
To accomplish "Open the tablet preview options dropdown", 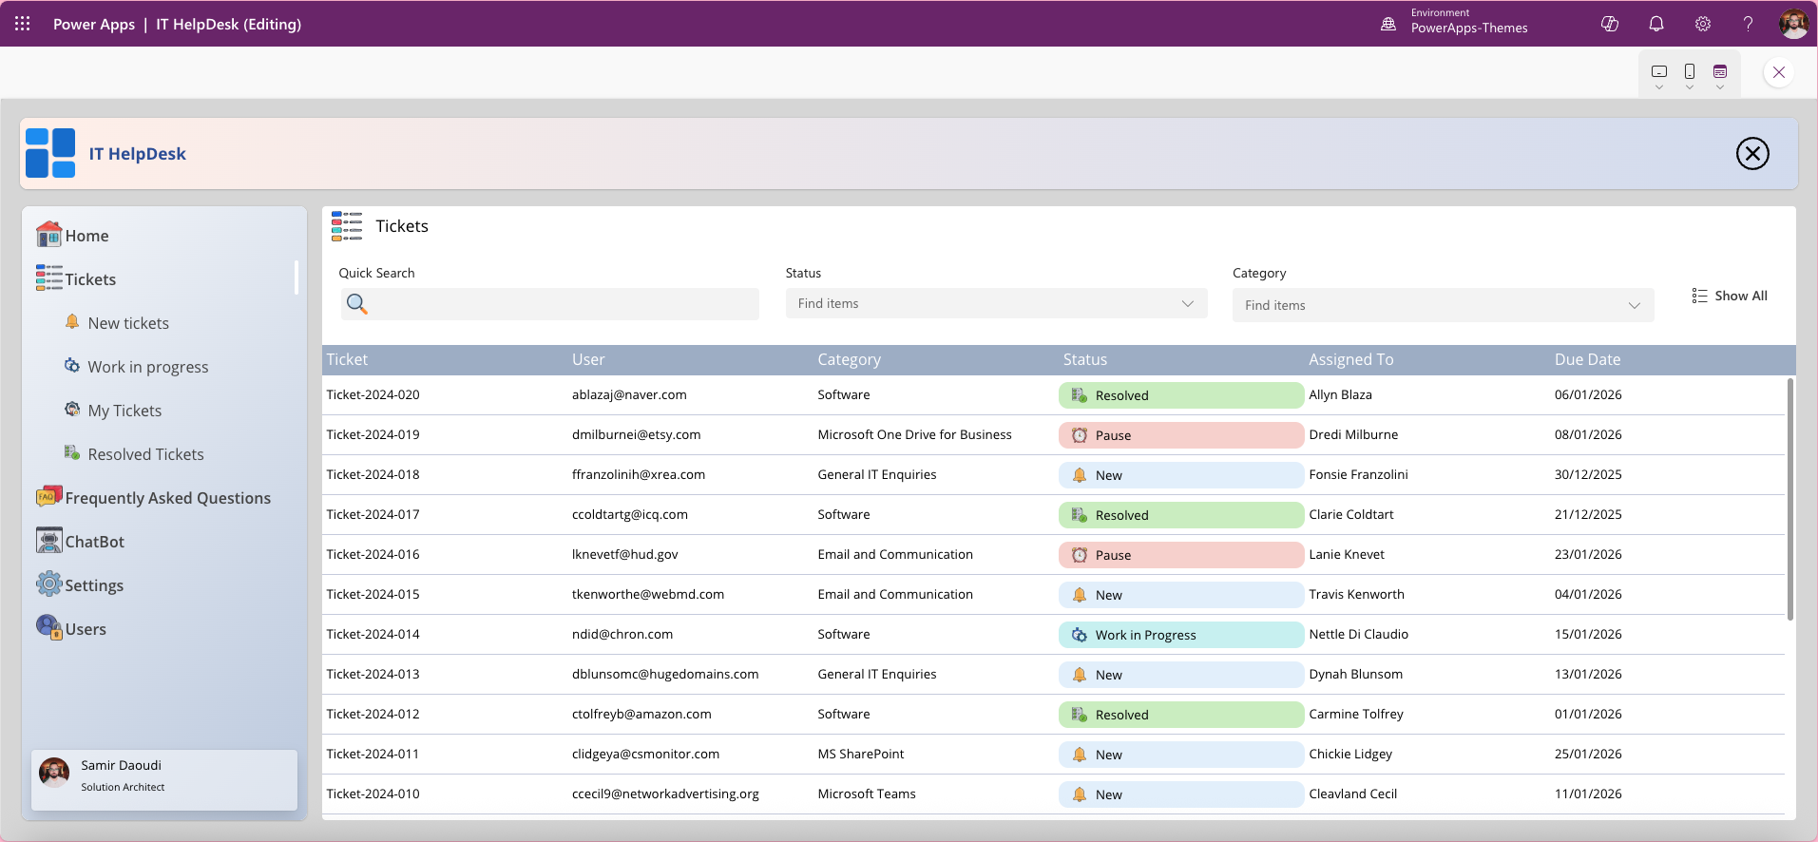I will pyautogui.click(x=1659, y=86).
